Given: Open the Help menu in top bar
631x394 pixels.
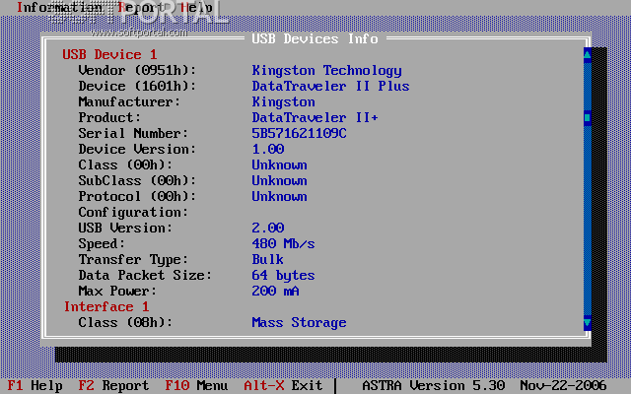Looking at the screenshot, I should pos(197,8).
